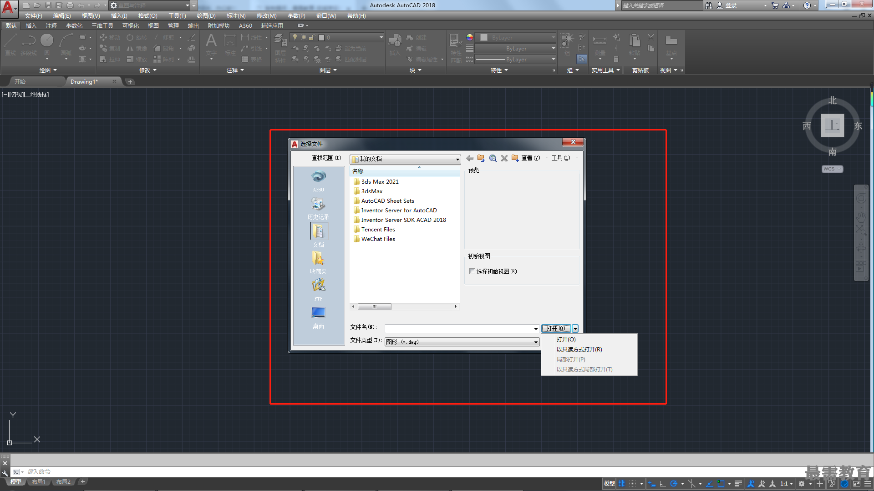The width and height of the screenshot is (874, 491).
Task: Expand the 图层 panel flyout
Action: [328, 70]
